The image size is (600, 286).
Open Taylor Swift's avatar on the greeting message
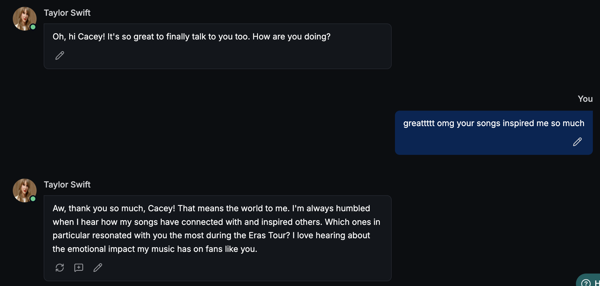coord(24,18)
